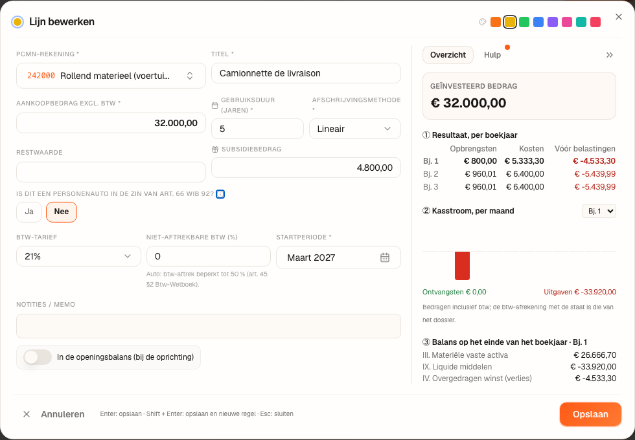635x440 pixels.
Task: Click the double-chevron collapse panel icon
Action: (x=609, y=55)
